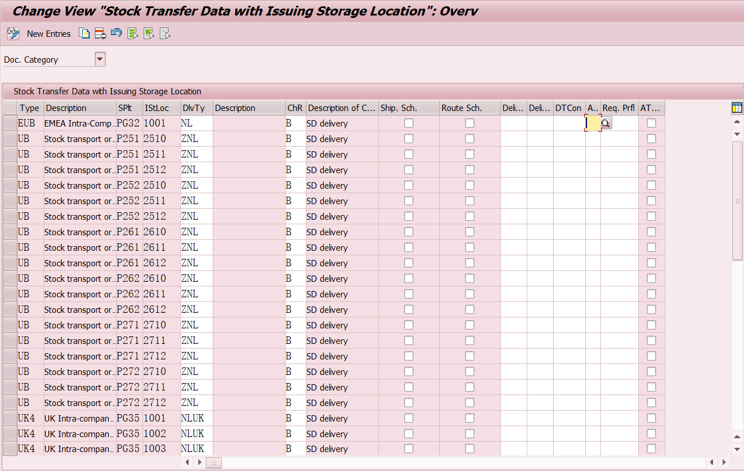The image size is (744, 471).
Task: Click the Copy As icon
Action: point(85,33)
